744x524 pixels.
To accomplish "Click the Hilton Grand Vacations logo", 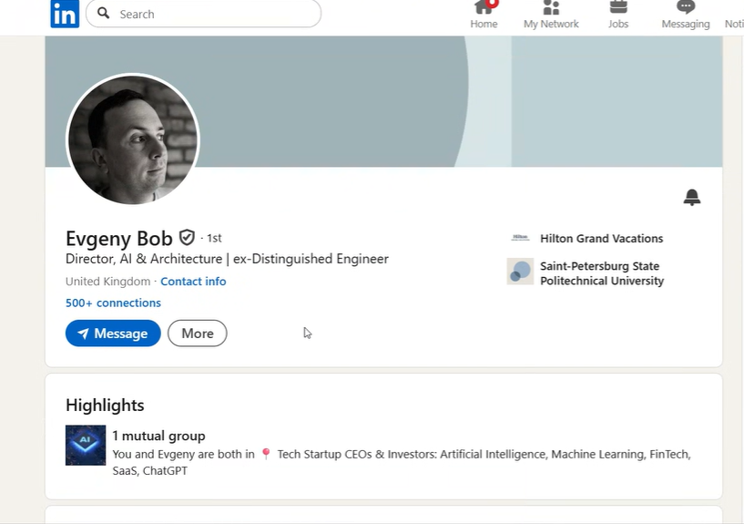I will coord(520,238).
